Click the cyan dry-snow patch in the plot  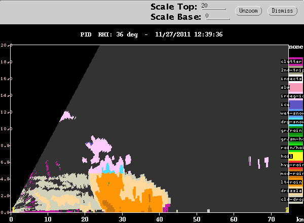click(112, 169)
